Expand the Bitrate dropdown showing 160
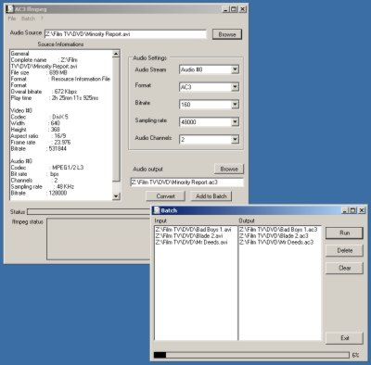 coord(235,105)
